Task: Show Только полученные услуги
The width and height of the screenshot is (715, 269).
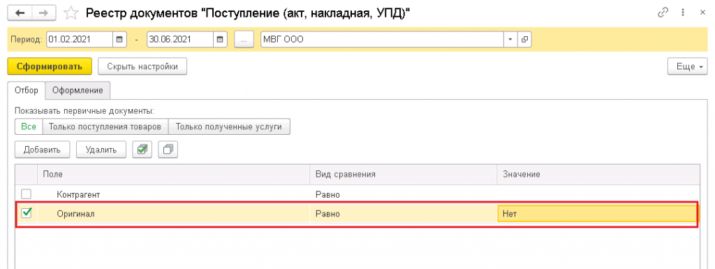Action: tap(229, 126)
